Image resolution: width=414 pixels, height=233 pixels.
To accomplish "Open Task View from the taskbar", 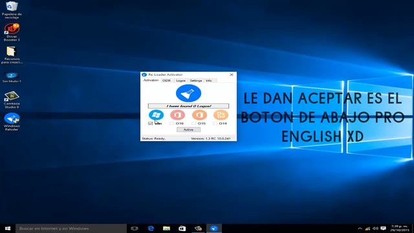I will 135,228.
